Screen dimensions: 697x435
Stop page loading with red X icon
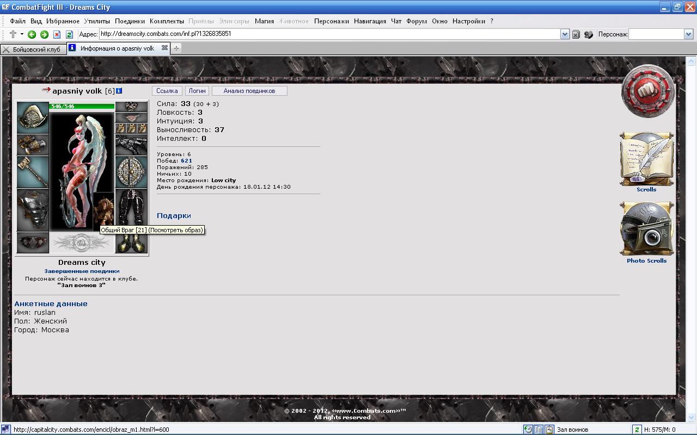(57, 34)
